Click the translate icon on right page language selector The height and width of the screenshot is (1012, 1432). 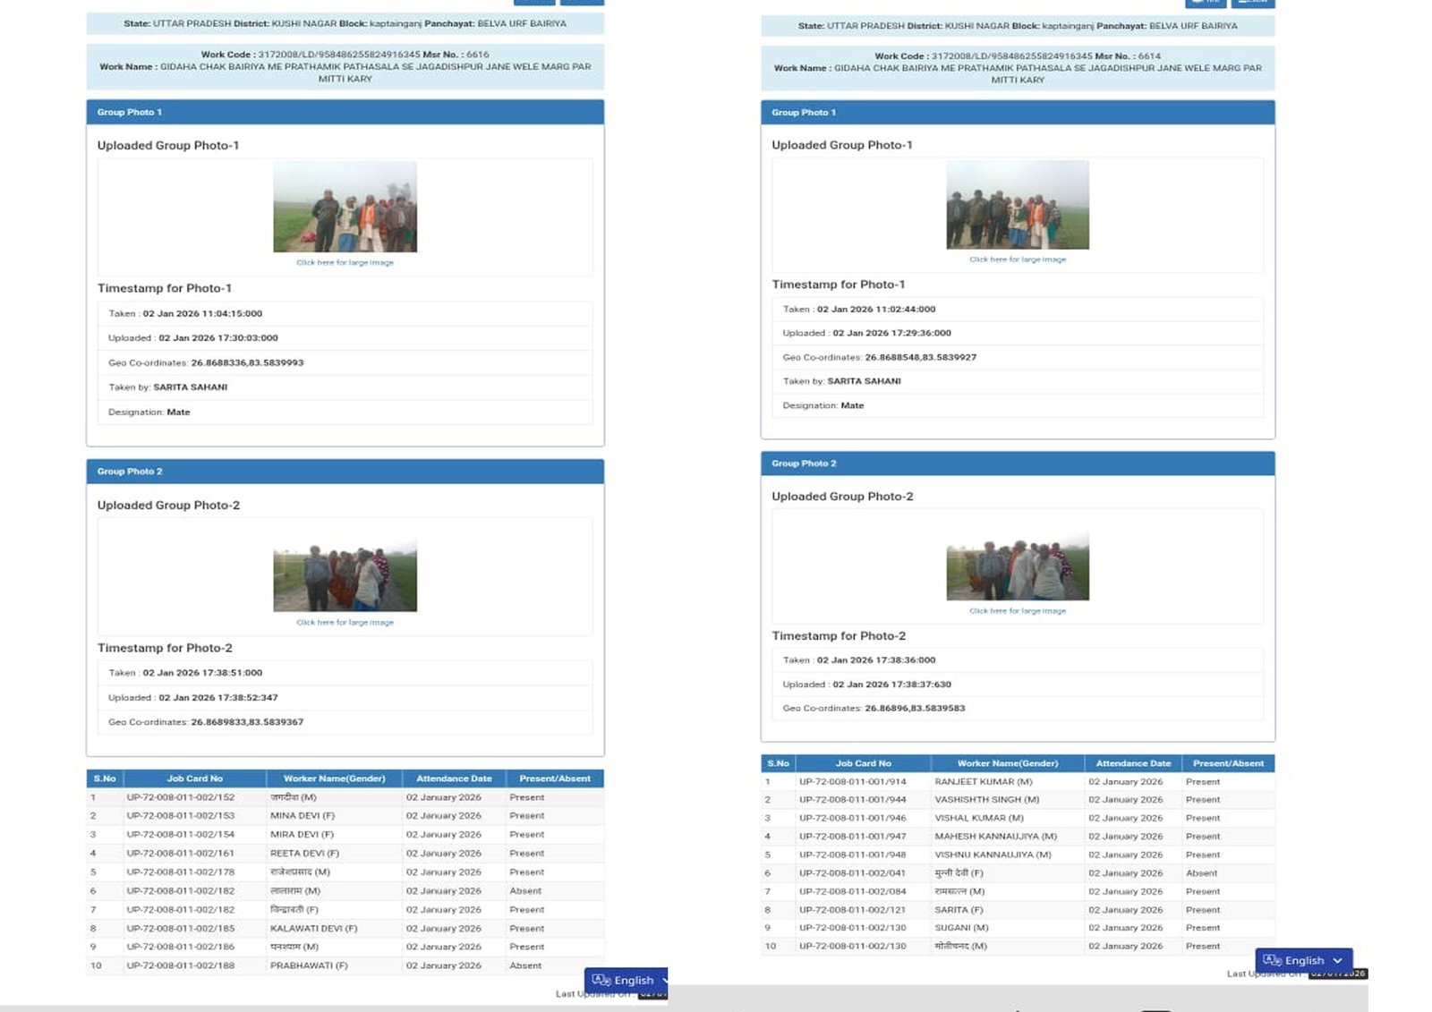(1272, 960)
